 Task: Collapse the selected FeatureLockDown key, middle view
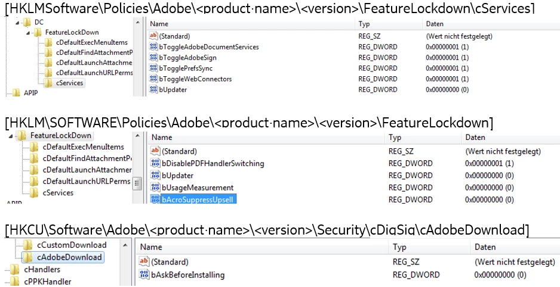(11, 136)
